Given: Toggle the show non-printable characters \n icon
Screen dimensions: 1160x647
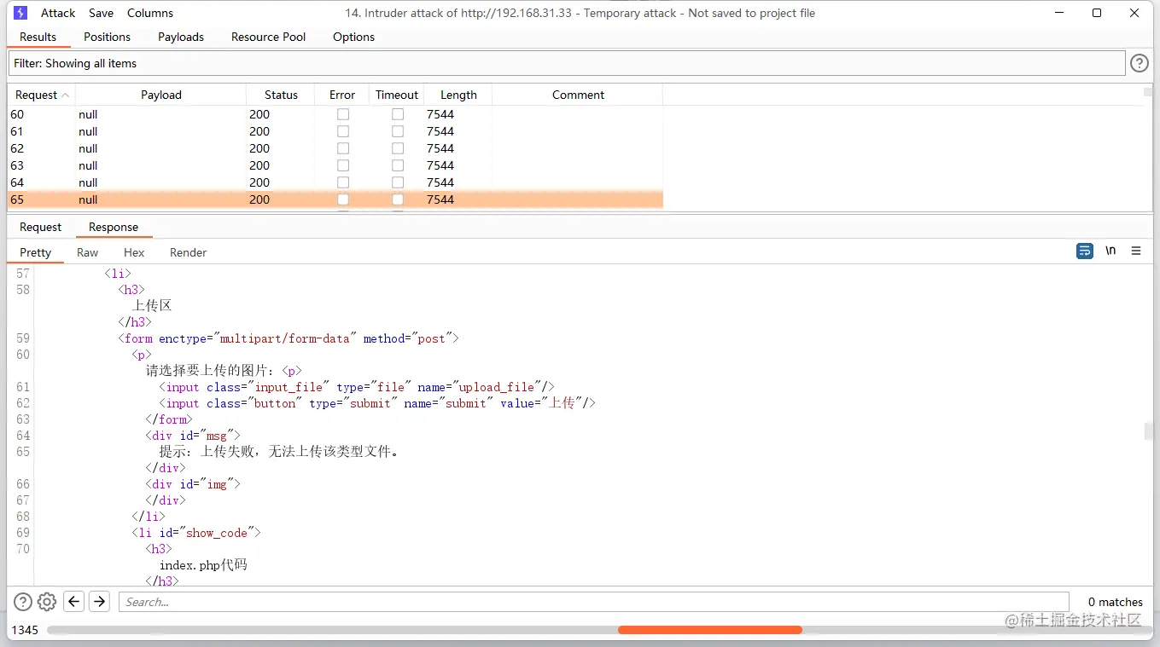Looking at the screenshot, I should [1110, 251].
